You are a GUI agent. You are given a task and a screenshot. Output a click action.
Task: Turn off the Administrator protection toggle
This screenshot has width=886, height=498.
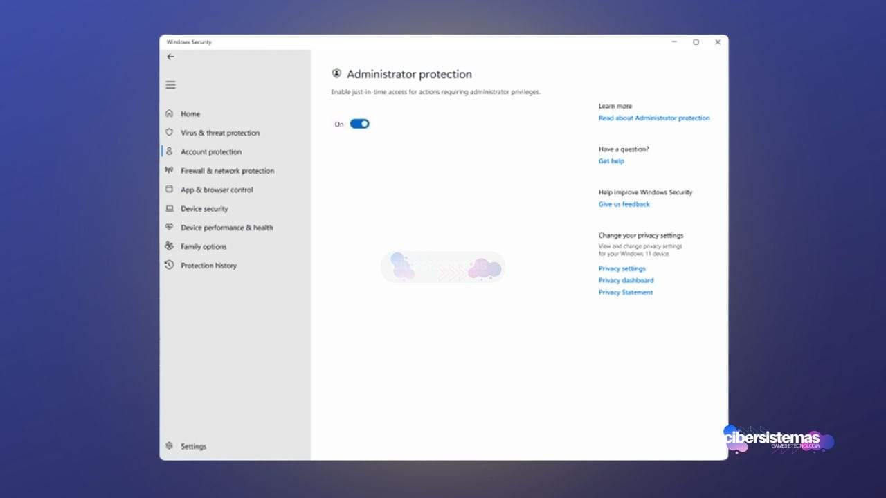359,124
